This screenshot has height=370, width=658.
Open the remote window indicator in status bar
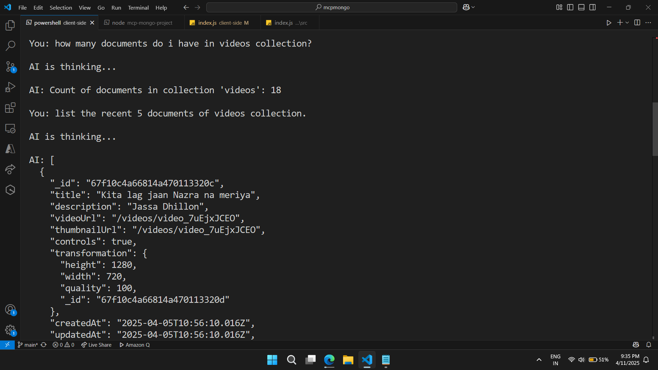click(x=7, y=345)
